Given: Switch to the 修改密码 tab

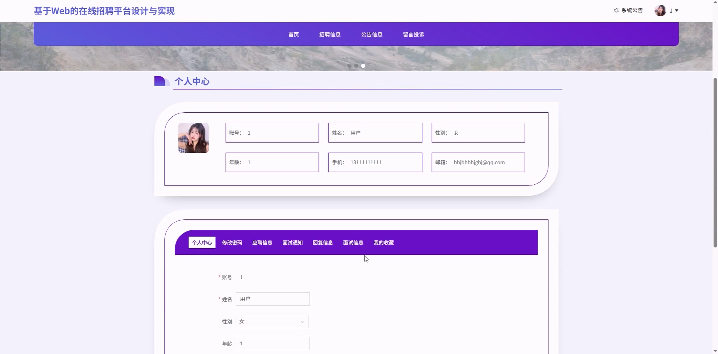Looking at the screenshot, I should point(232,243).
